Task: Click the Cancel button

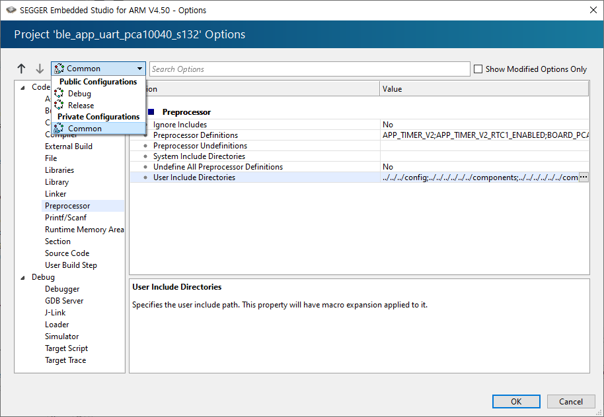Action: [570, 401]
